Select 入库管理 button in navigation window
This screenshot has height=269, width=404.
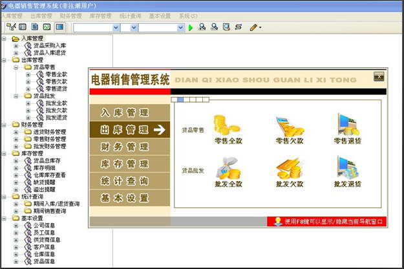(130, 113)
